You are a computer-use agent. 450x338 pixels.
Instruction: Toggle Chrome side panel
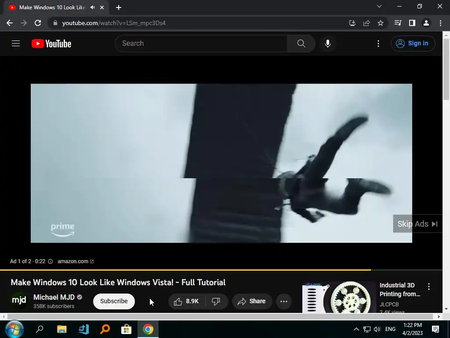[x=412, y=23]
